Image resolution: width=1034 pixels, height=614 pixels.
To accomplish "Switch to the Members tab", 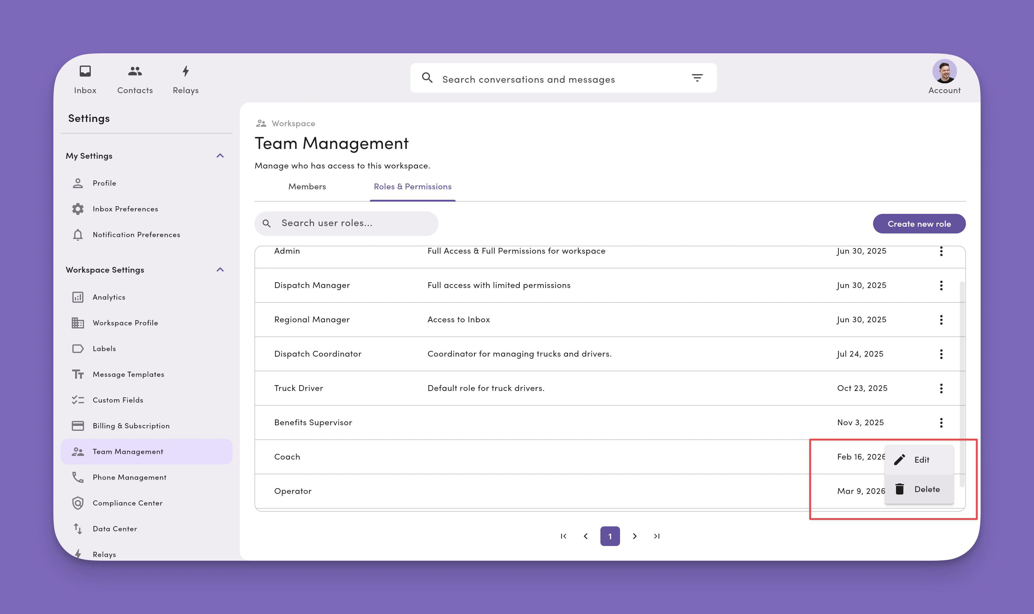I will point(307,187).
